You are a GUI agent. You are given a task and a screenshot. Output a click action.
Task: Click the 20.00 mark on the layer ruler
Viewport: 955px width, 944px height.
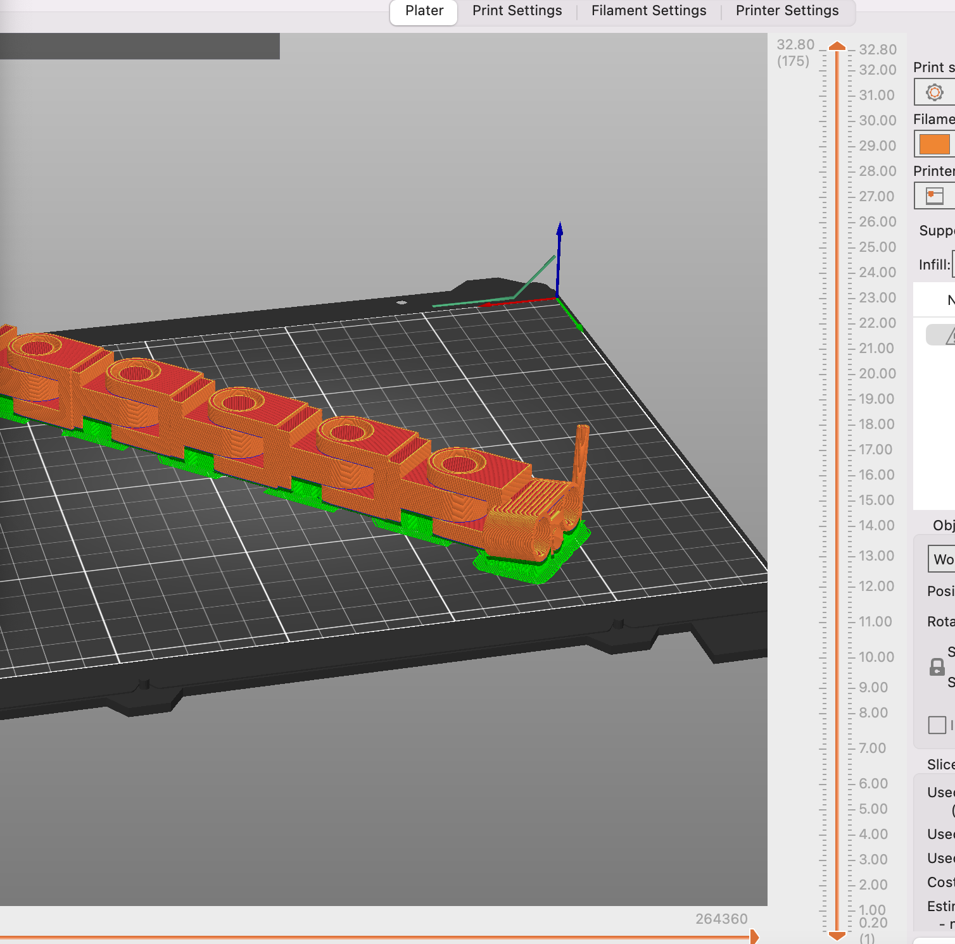coord(877,373)
